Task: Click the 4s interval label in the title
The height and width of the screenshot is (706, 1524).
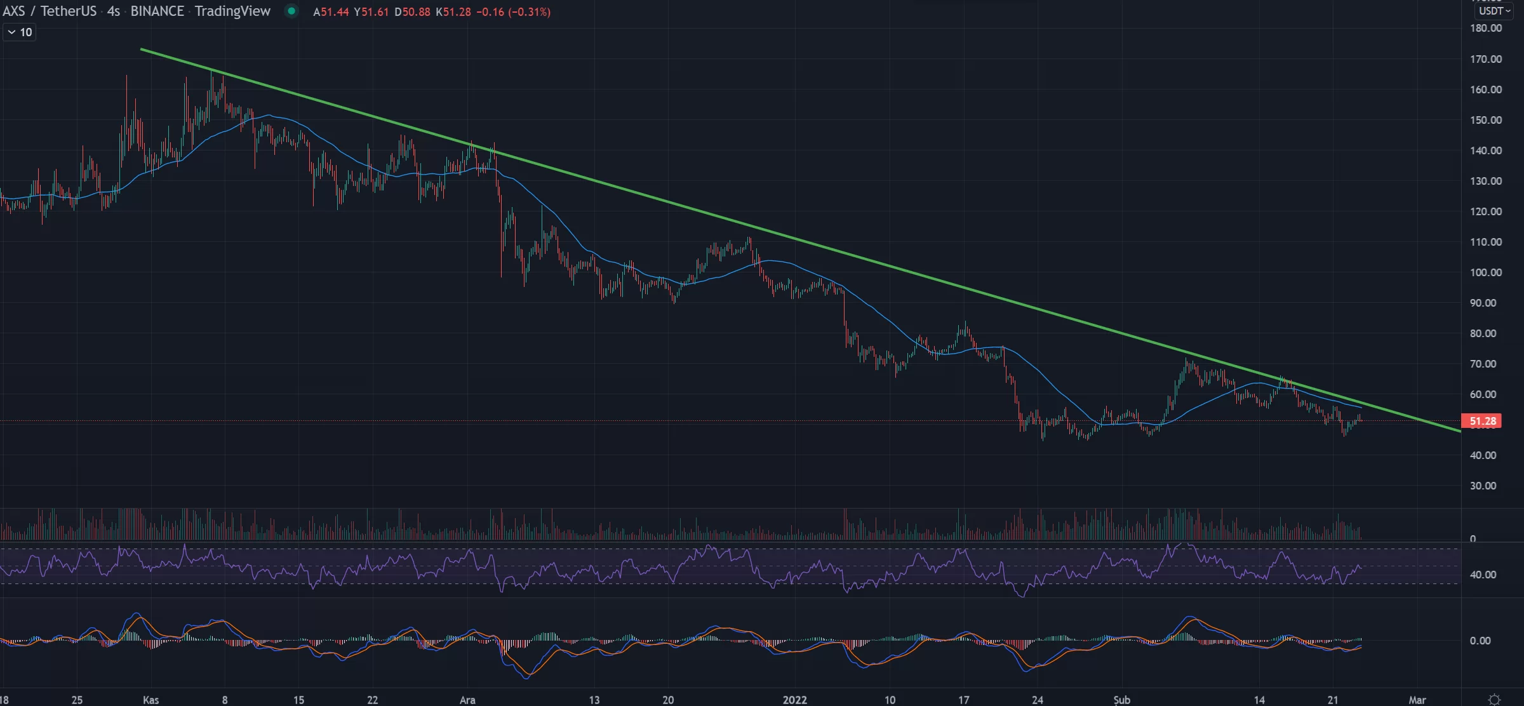Action: point(114,11)
